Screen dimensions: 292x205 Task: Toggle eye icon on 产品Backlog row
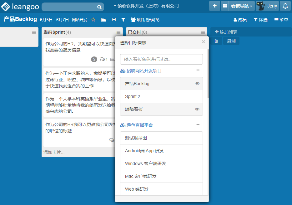197,84
